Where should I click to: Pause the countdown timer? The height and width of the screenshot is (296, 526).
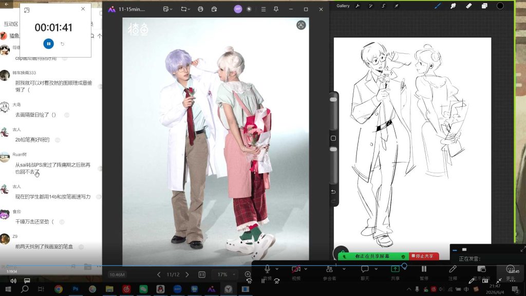[49, 44]
